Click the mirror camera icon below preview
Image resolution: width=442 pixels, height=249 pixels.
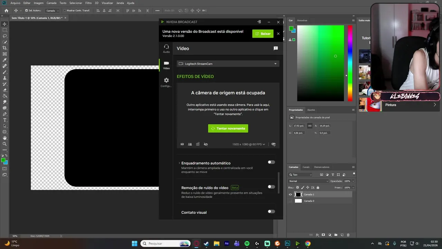[182, 144]
